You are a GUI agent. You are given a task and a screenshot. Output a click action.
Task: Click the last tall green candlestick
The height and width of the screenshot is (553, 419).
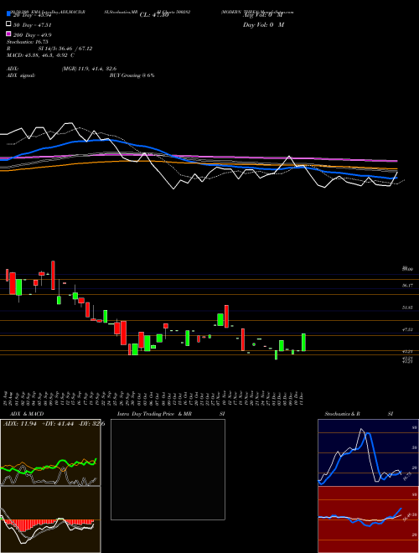pos(303,342)
